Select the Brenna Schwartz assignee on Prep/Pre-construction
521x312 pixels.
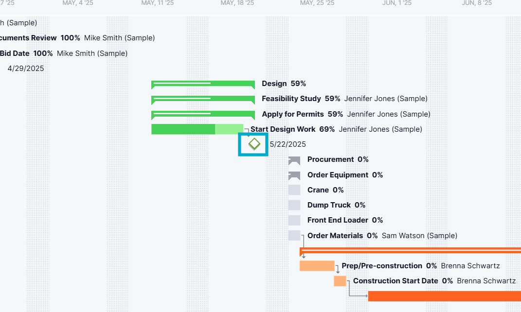tap(470, 266)
